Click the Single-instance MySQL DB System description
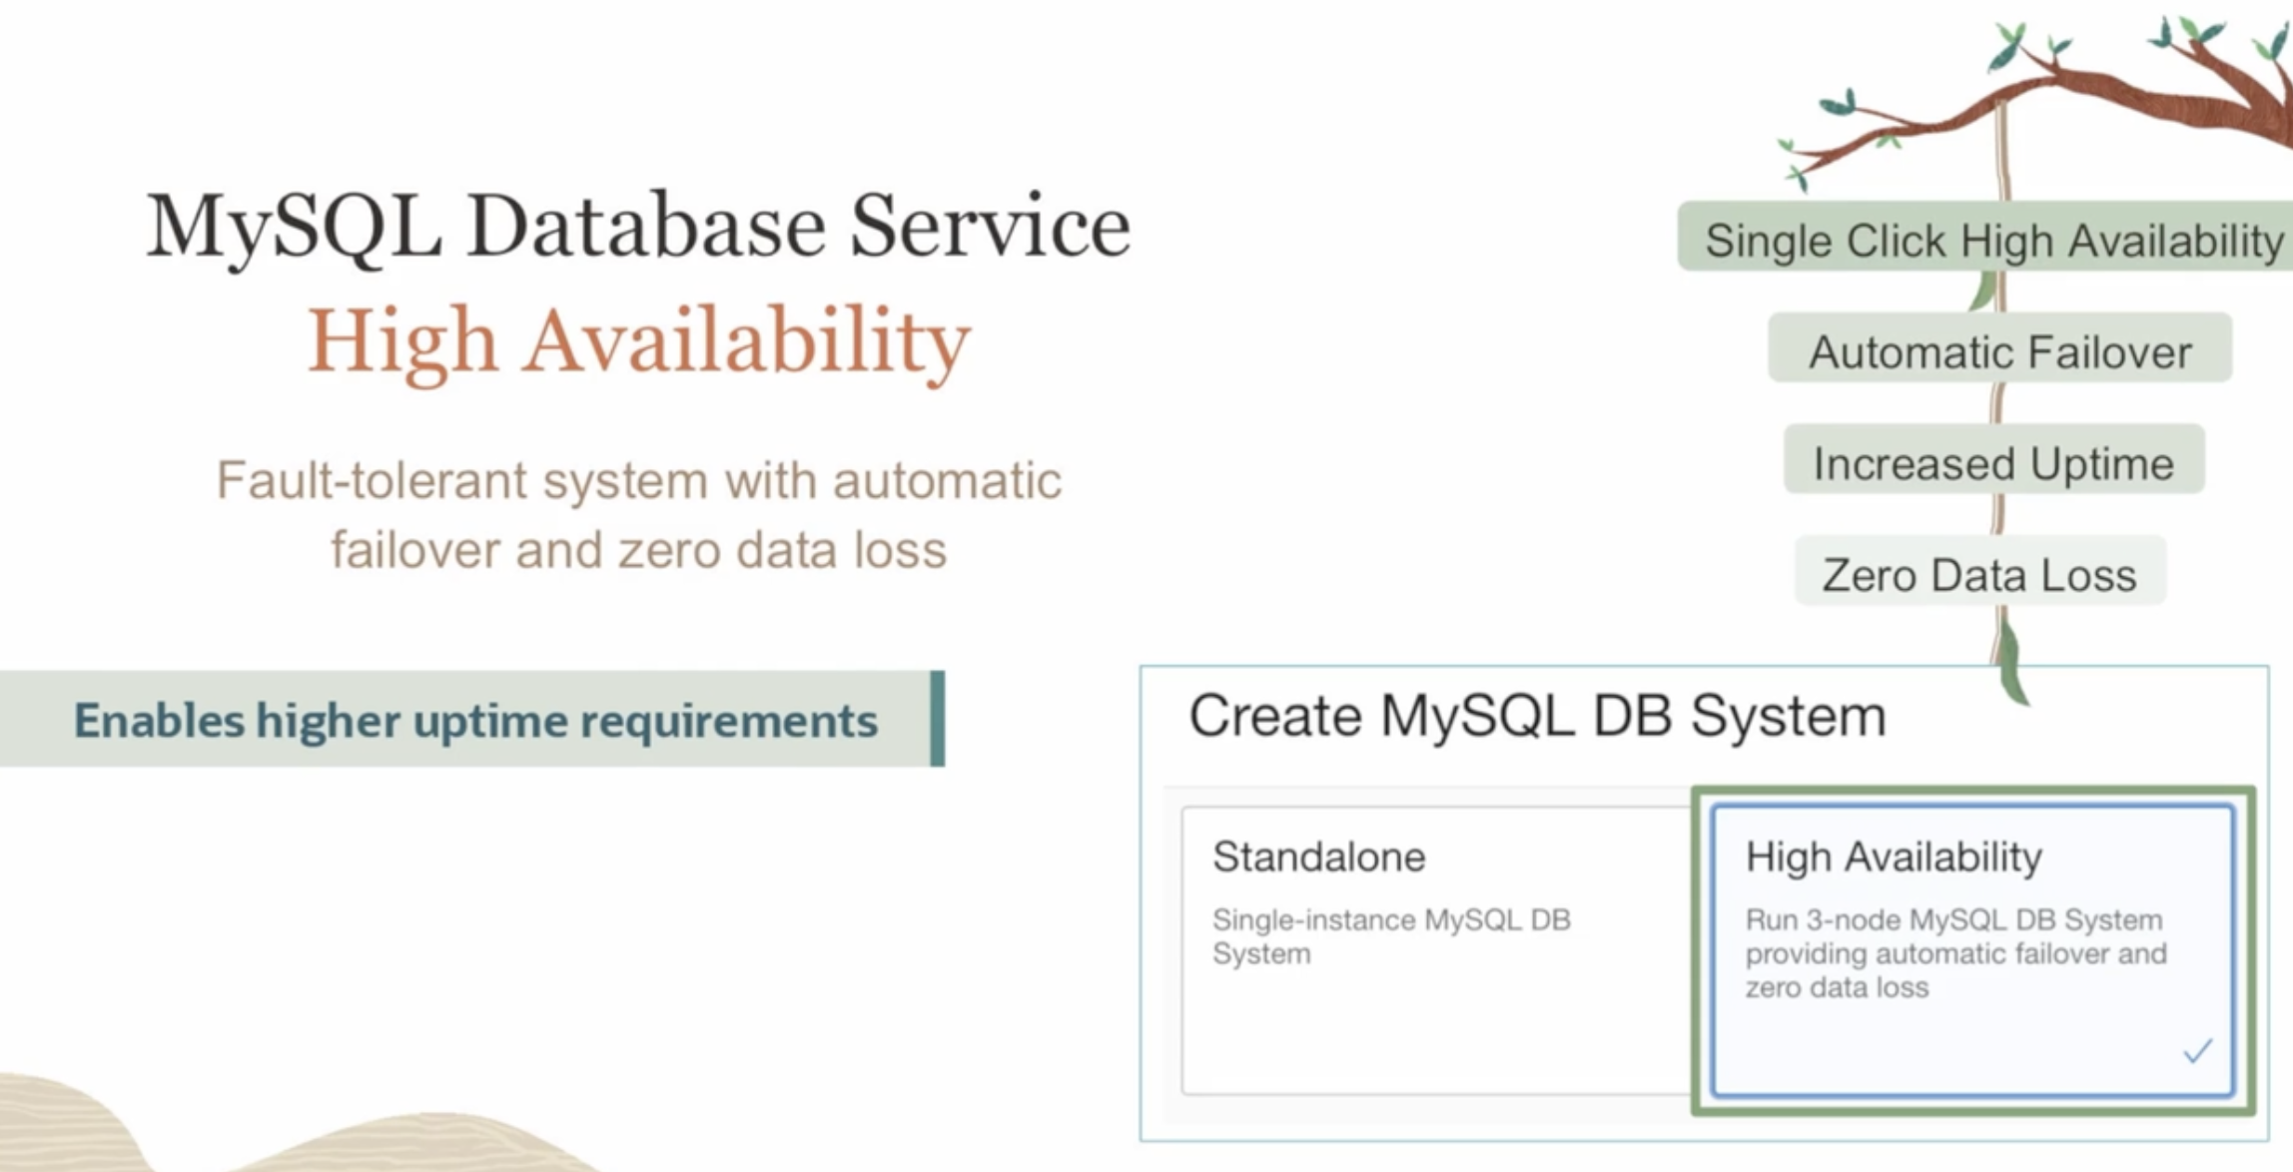Image resolution: width=2293 pixels, height=1172 pixels. pos(1390,936)
